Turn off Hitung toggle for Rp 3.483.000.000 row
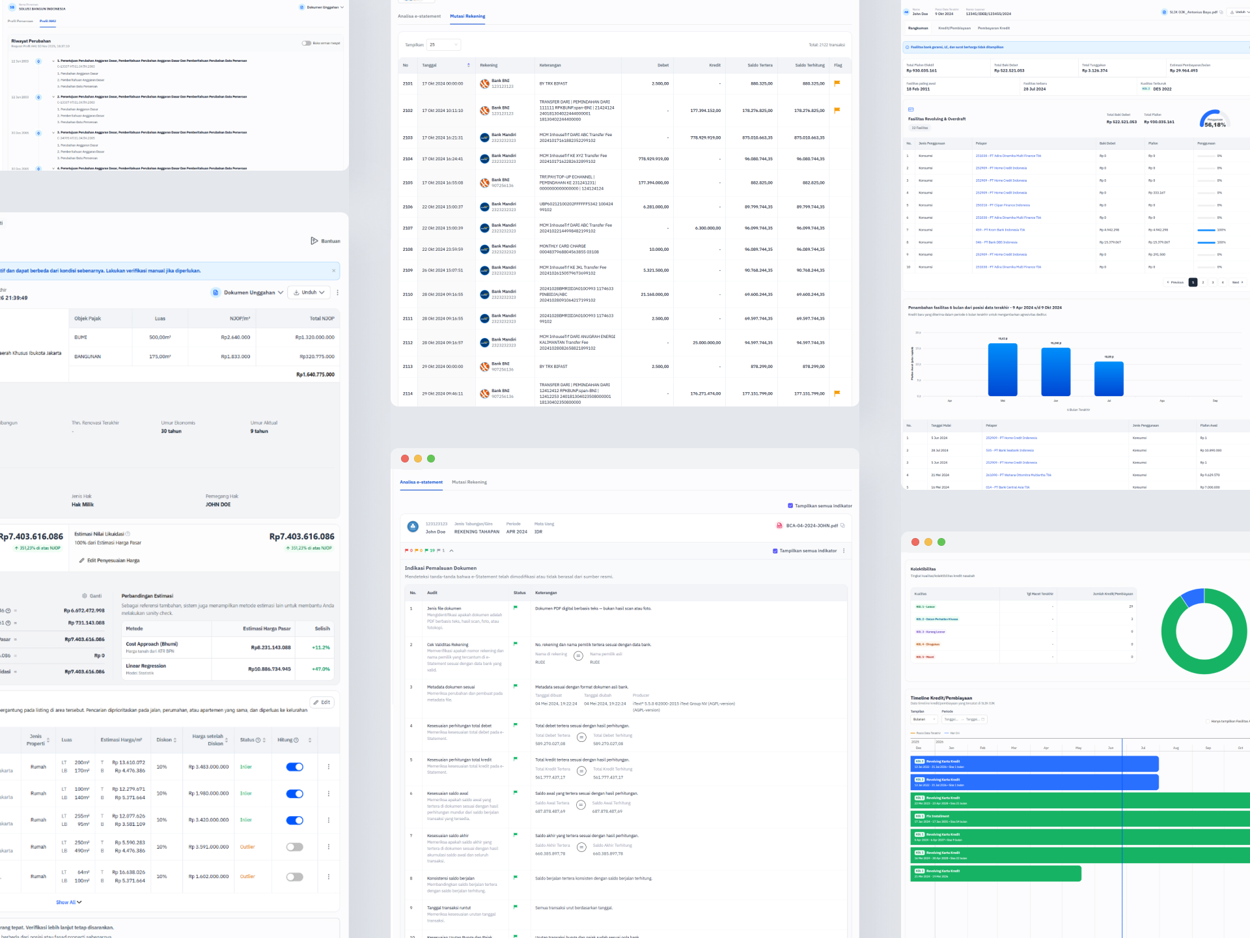1250x938 pixels. coord(295,767)
